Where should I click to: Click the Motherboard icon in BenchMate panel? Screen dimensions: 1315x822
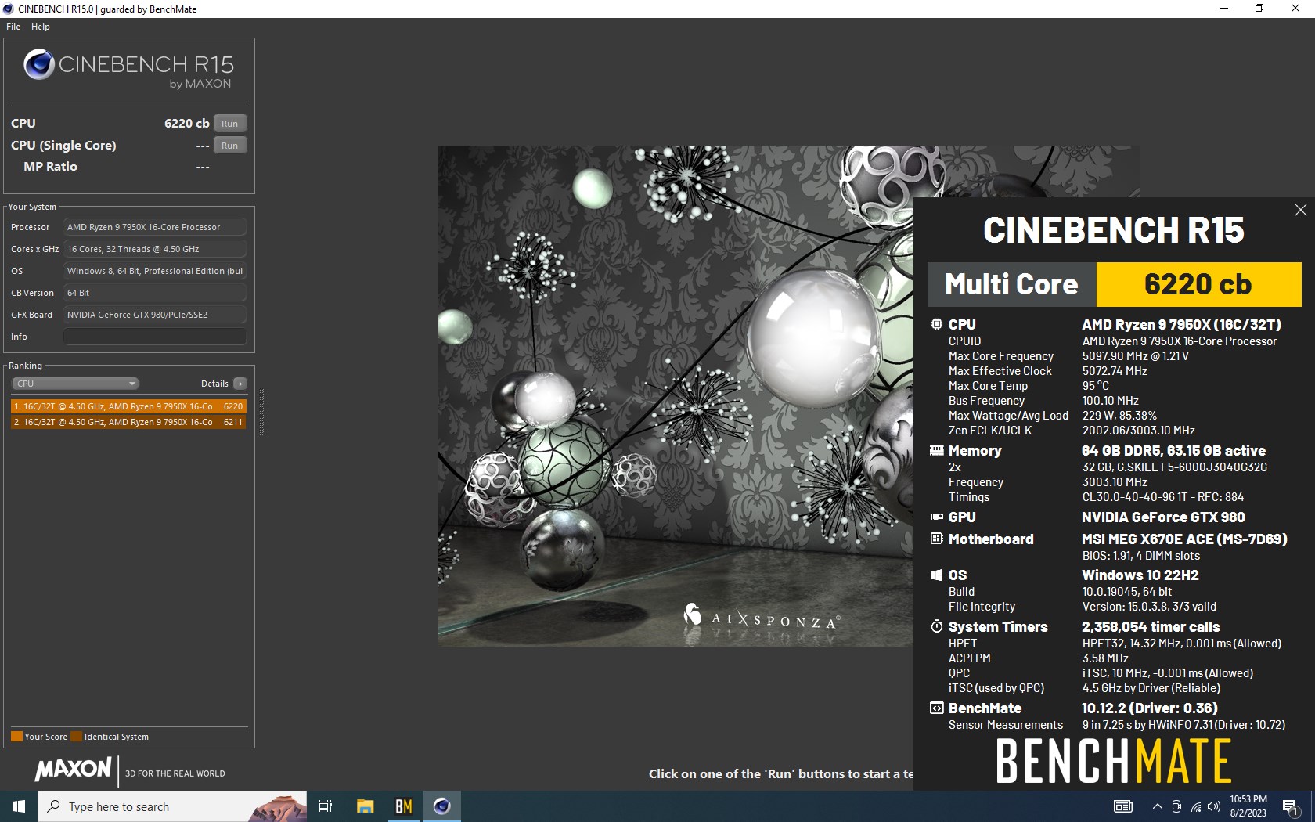(936, 539)
